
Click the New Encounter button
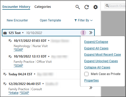pyautogui.click(x=17, y=20)
